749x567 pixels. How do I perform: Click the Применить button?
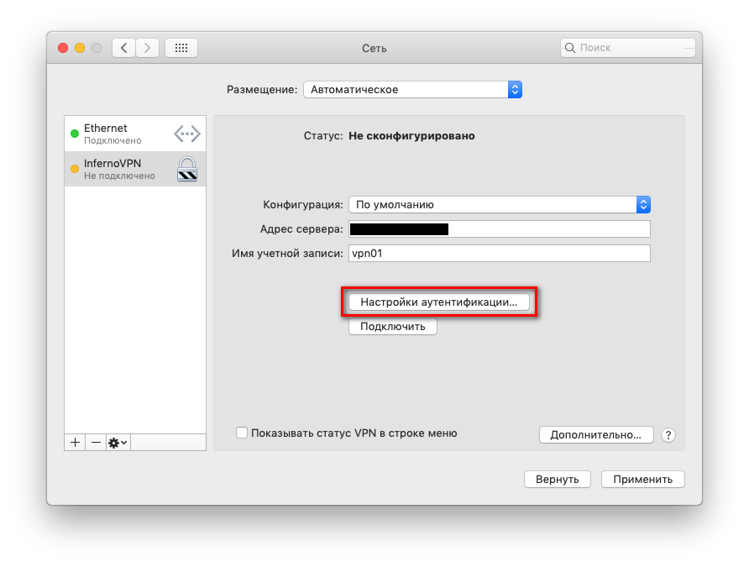[x=643, y=479]
